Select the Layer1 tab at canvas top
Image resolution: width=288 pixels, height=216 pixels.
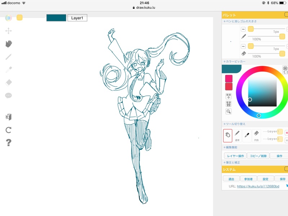coord(77,18)
